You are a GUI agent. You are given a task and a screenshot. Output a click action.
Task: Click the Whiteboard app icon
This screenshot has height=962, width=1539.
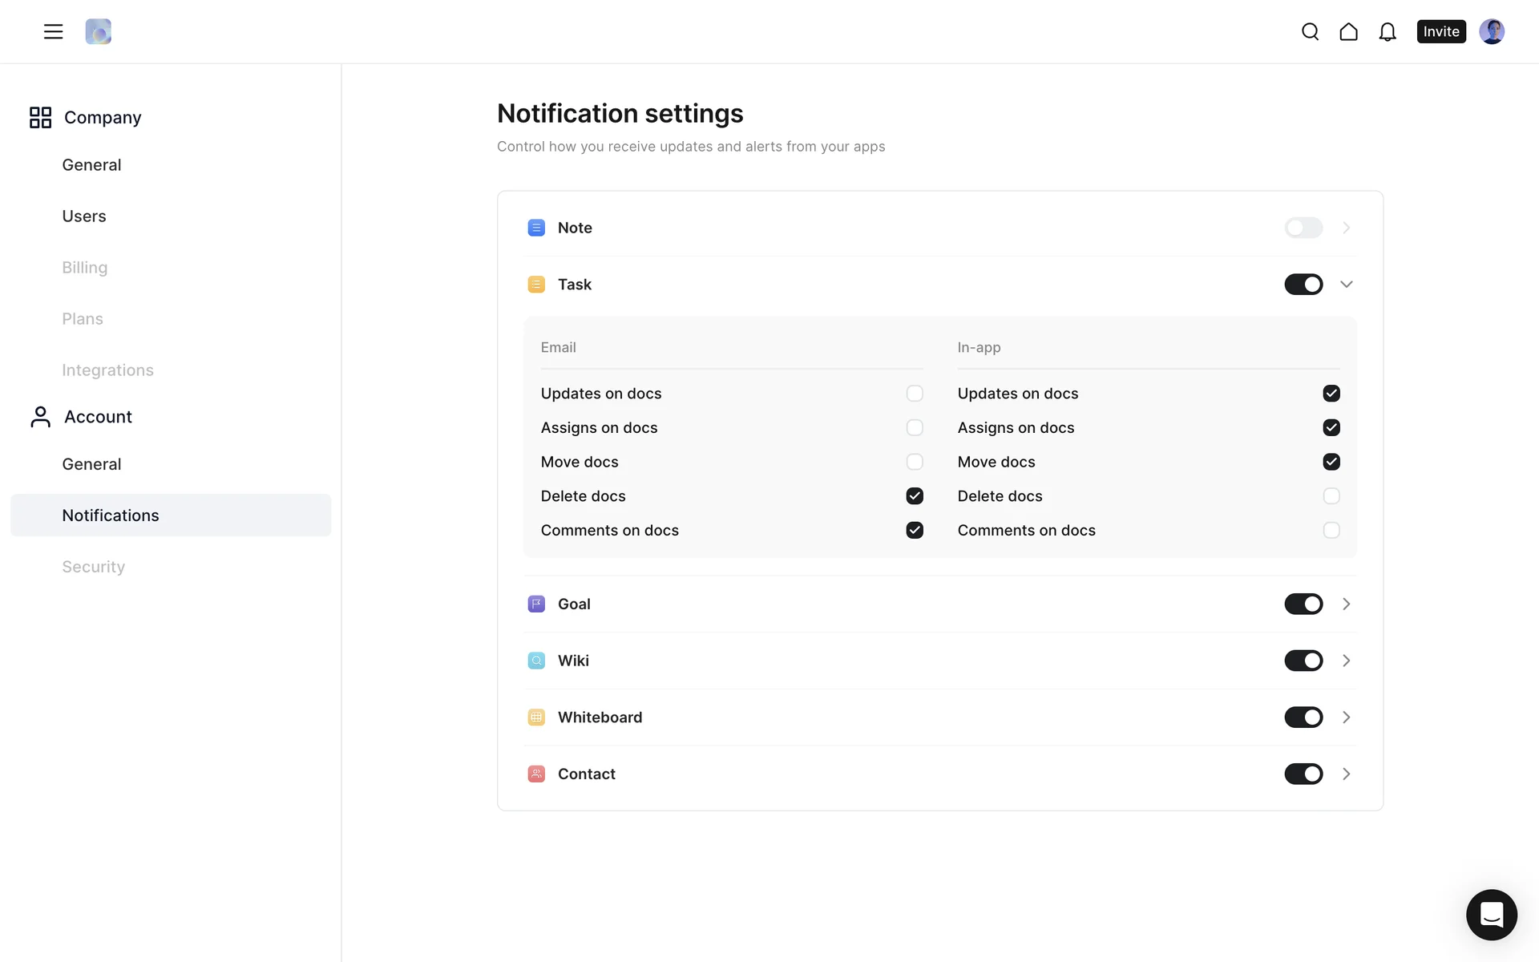pos(536,717)
